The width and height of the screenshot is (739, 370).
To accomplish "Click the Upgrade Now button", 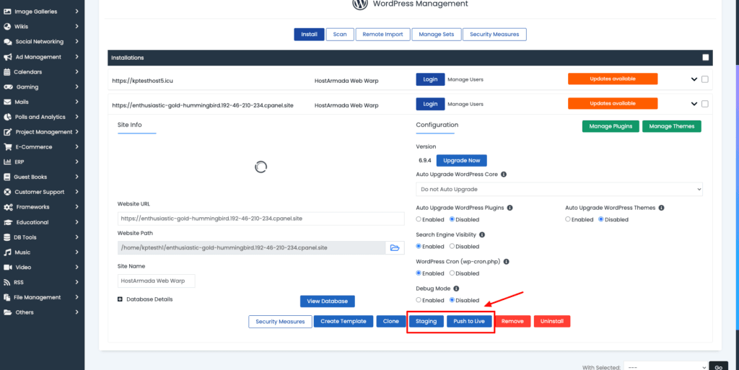I will (x=461, y=161).
